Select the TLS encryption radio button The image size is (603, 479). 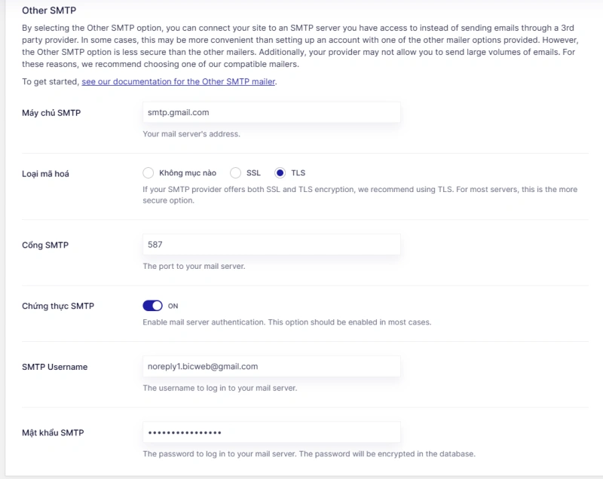pyautogui.click(x=280, y=173)
